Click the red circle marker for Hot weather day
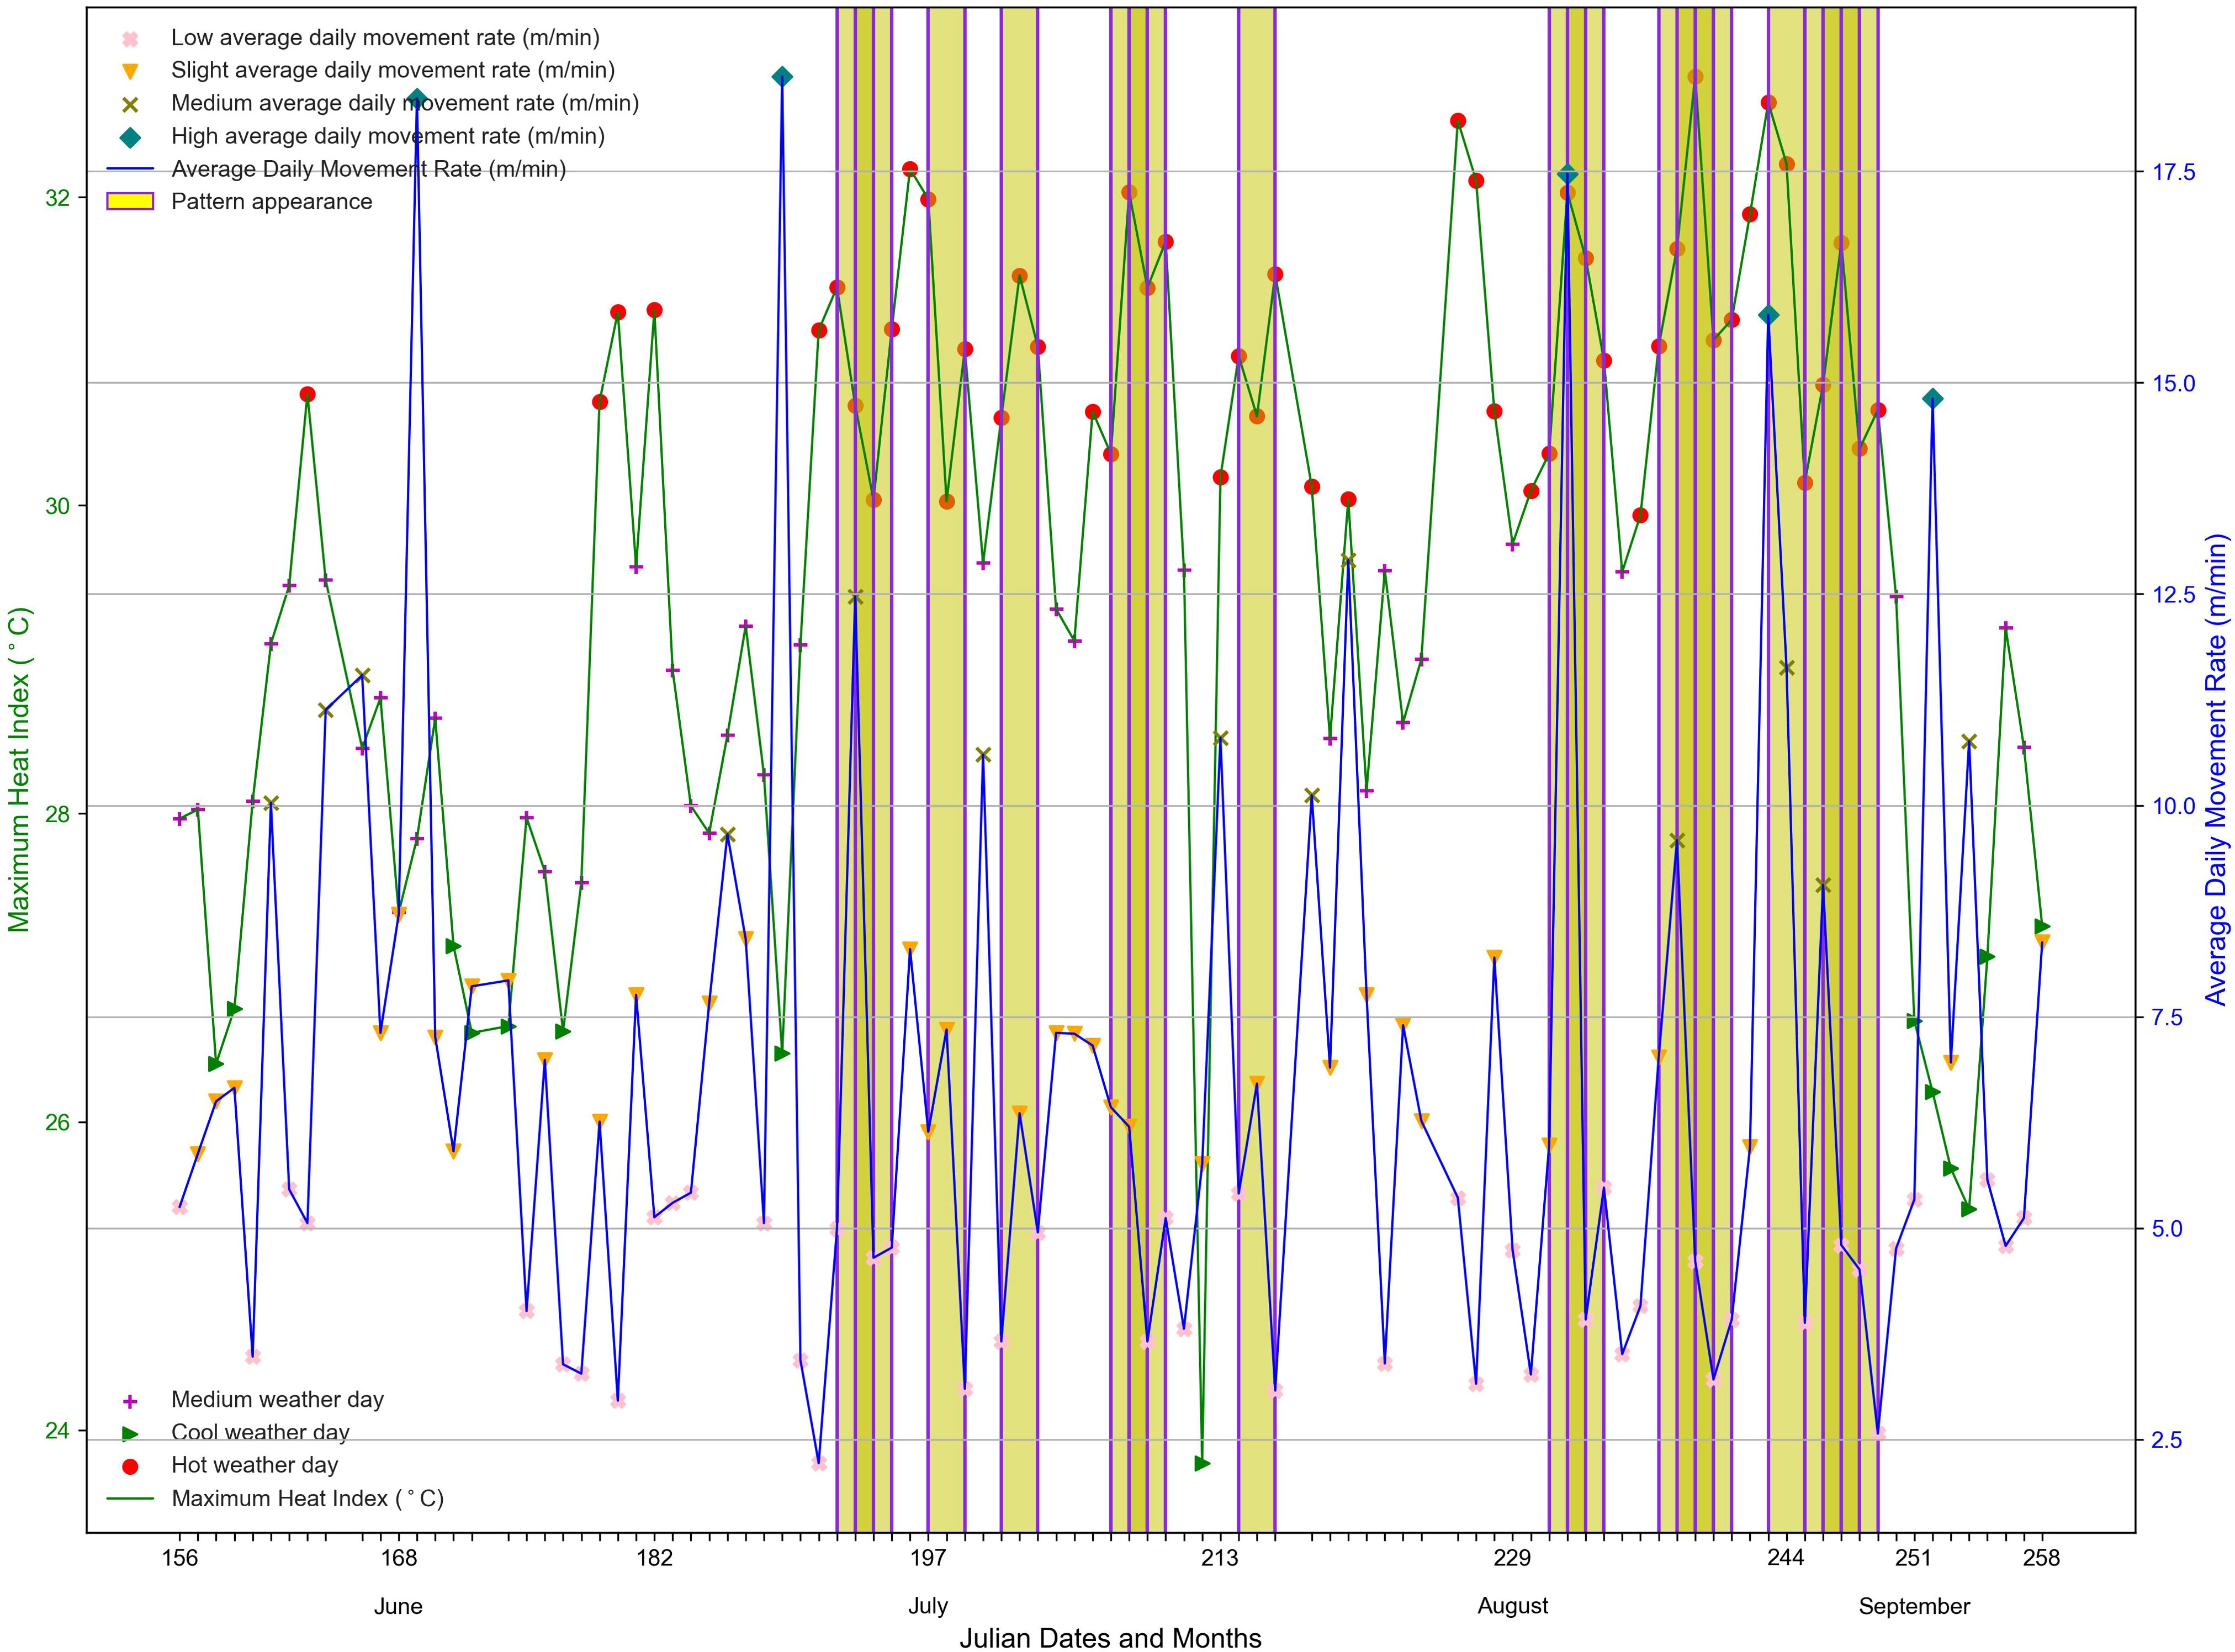 click(130, 1466)
